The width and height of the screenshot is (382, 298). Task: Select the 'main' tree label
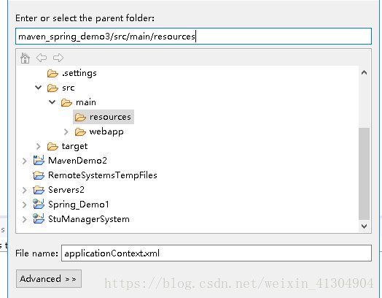[86, 102]
